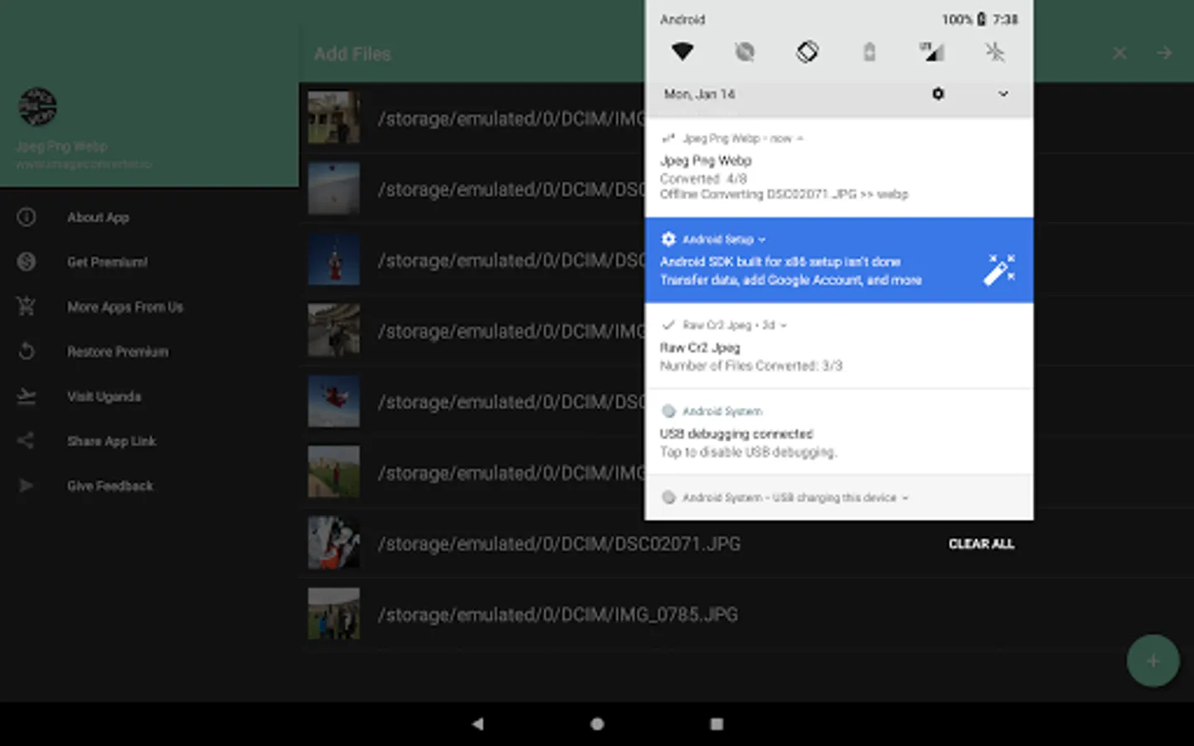
Task: Open the About App info icon
Action: [27, 217]
